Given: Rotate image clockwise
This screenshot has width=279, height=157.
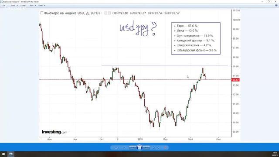Looking at the screenshot, I should coord(159,147).
